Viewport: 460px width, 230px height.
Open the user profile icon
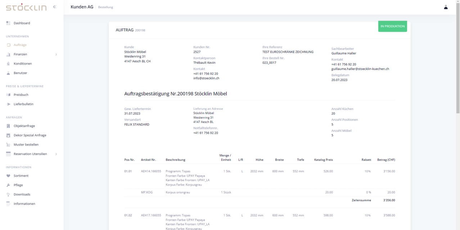tap(446, 7)
